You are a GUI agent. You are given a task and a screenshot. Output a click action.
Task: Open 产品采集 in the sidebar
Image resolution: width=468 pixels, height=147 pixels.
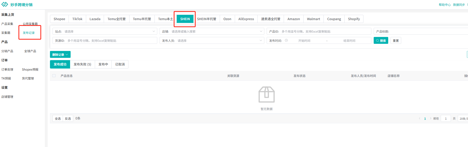click(7, 24)
